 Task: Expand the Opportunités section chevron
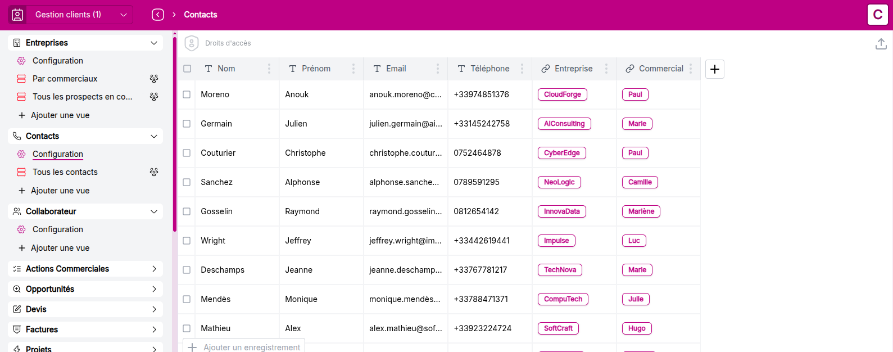pos(154,289)
